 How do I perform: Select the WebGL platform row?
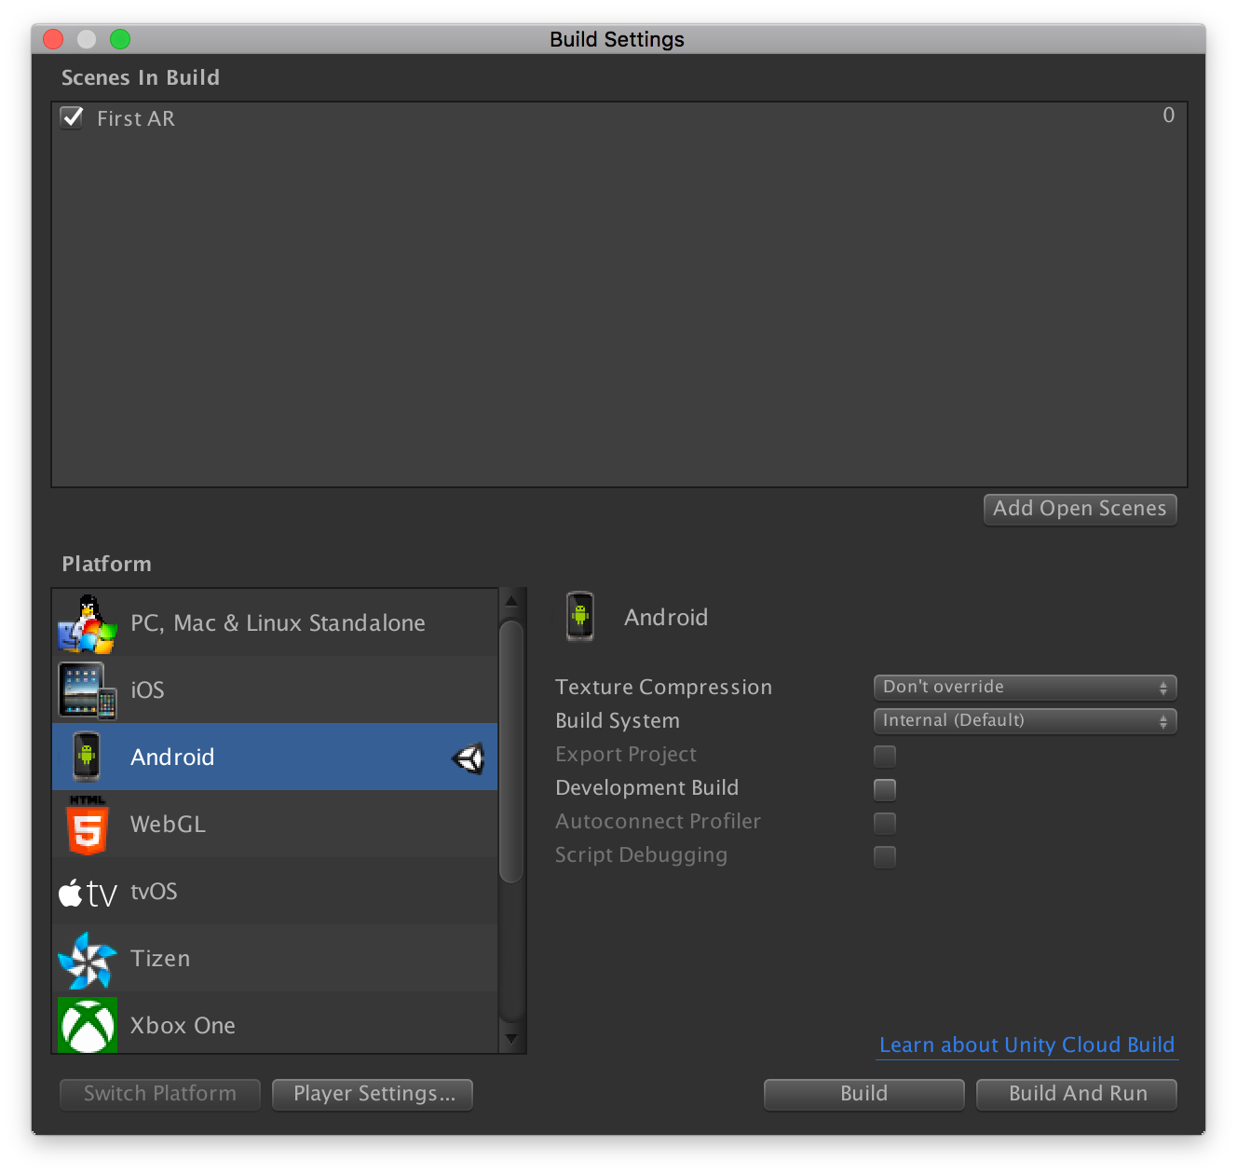(275, 825)
